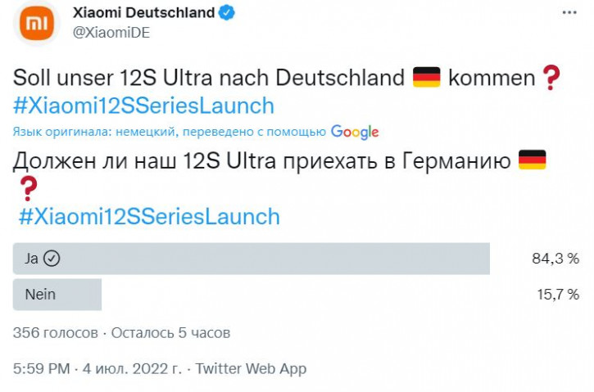Click the red question mark after 'kommen'
594x392 pixels.
point(551,78)
